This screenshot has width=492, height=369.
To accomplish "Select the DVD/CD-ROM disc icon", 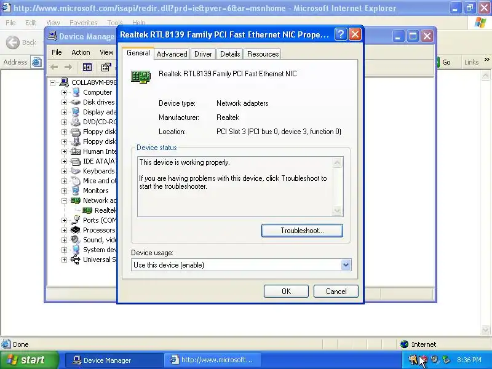I will click(x=76, y=122).
